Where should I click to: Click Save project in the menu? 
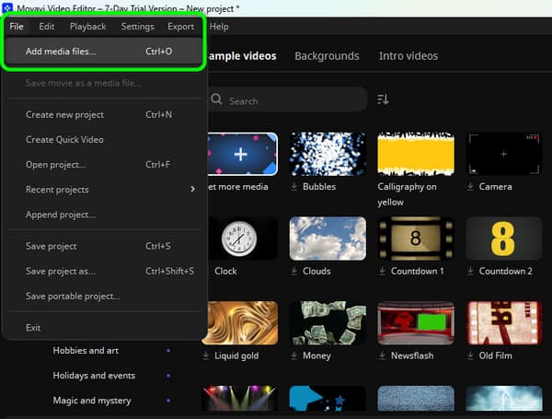103,246
